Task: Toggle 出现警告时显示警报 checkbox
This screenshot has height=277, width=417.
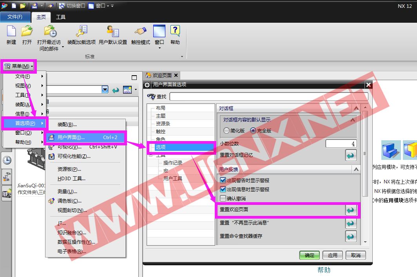Action: 223,180
